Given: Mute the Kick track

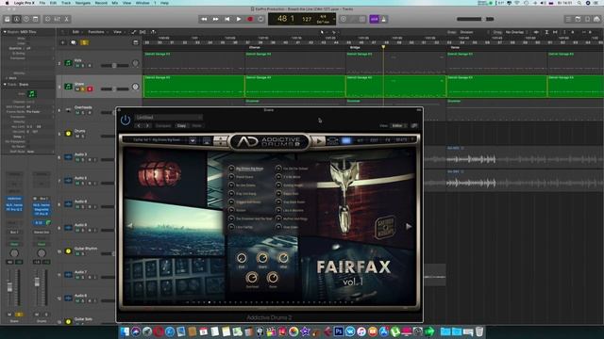Looking at the screenshot, I should pyautogui.click(x=77, y=66).
